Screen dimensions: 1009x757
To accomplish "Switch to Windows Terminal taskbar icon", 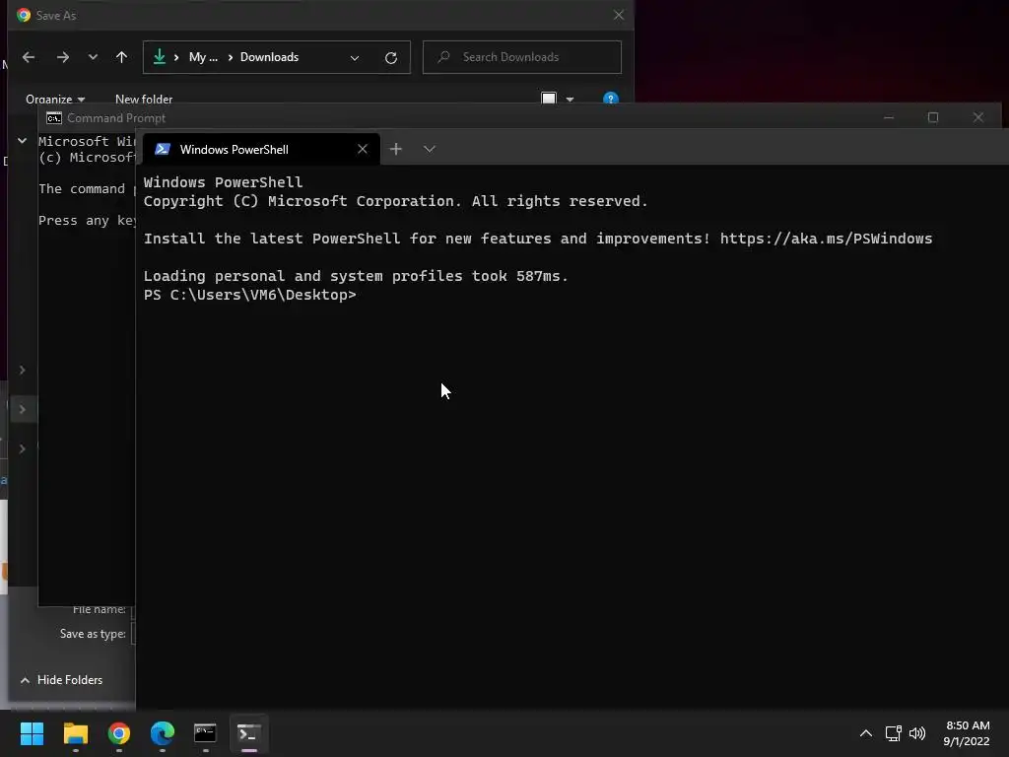I will (249, 733).
